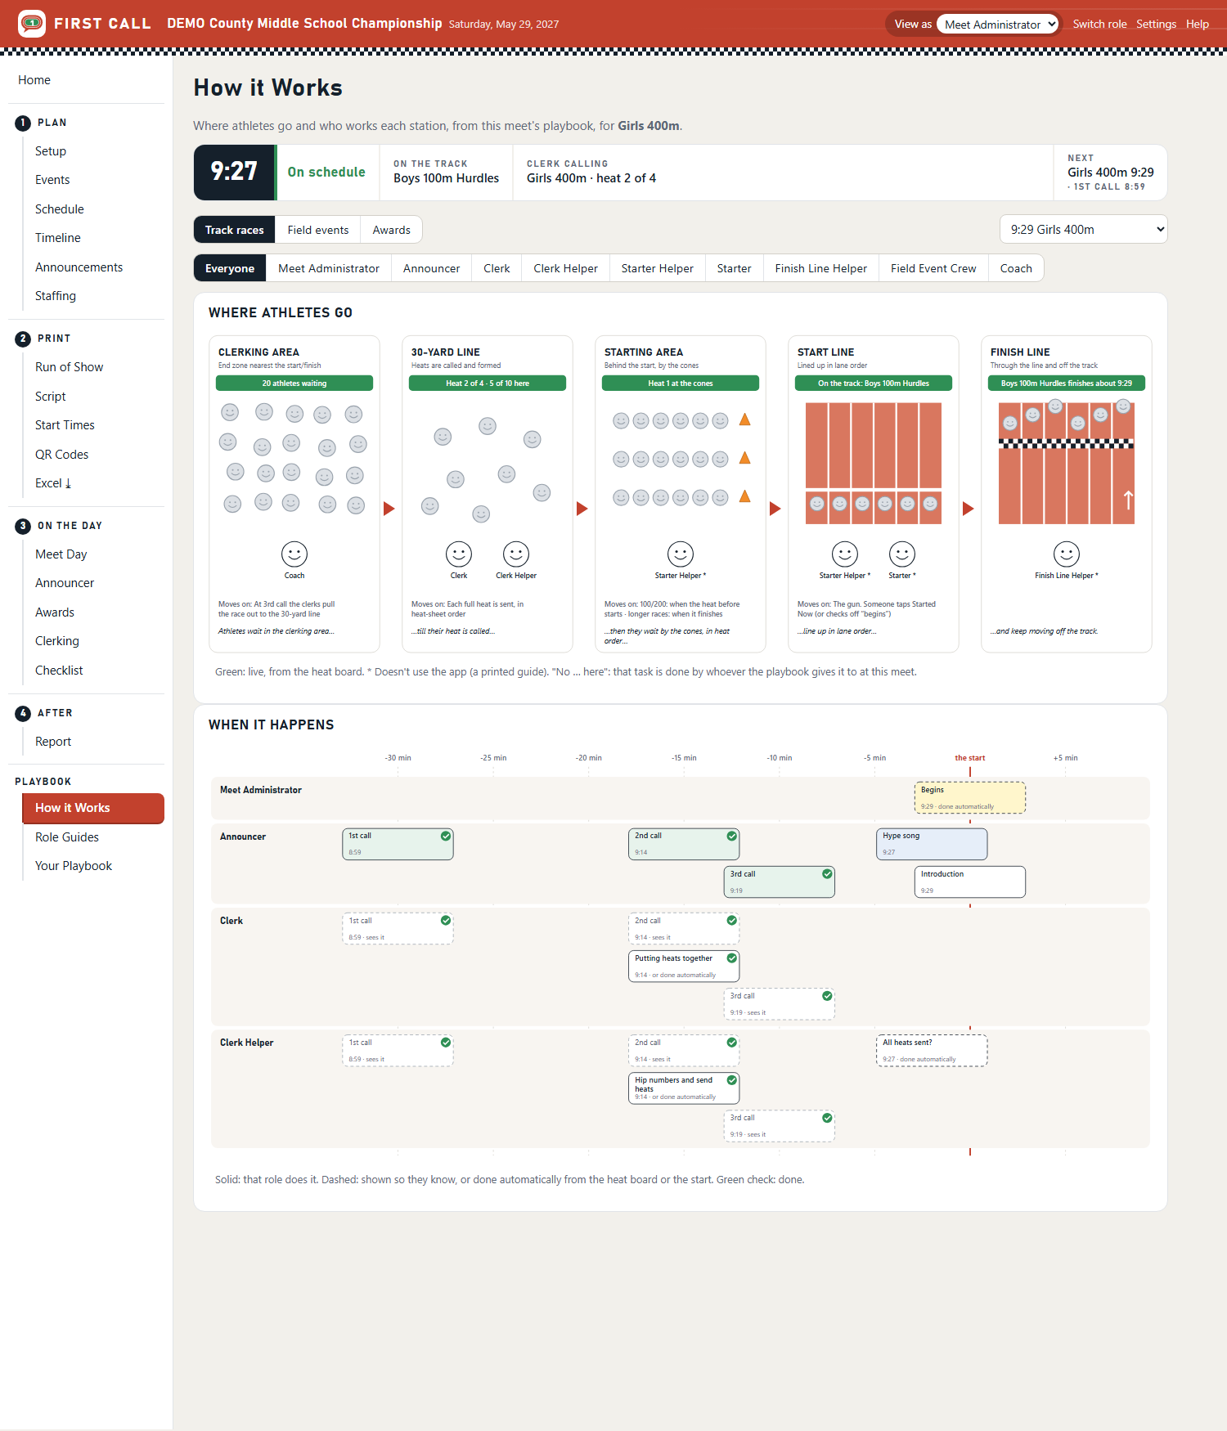Viewport: 1227px width, 1431px height.
Task: Click the Switch role link
Action: tap(1099, 25)
